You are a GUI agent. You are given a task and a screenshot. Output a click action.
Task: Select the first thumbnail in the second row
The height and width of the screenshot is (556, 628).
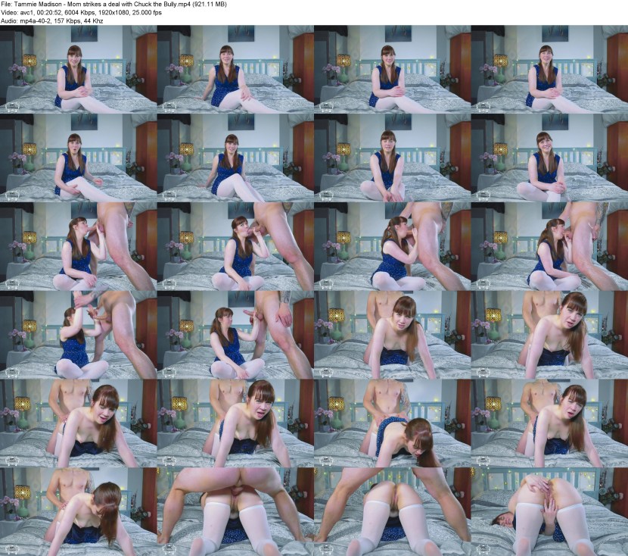coord(79,158)
